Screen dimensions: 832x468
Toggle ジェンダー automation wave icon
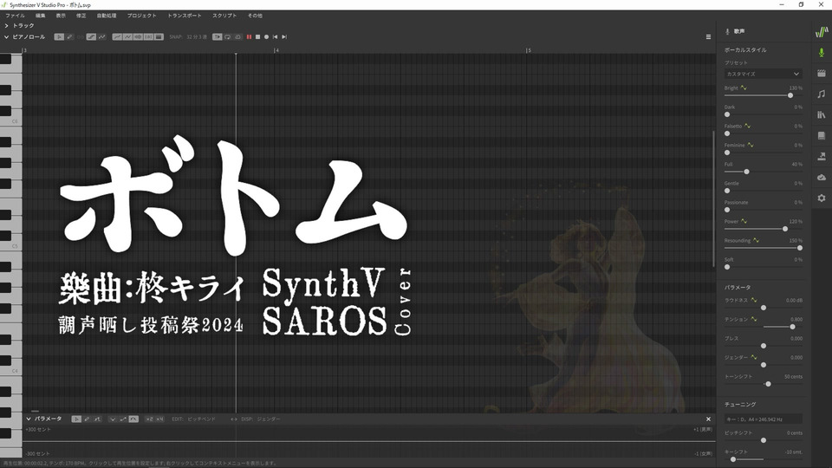753,358
